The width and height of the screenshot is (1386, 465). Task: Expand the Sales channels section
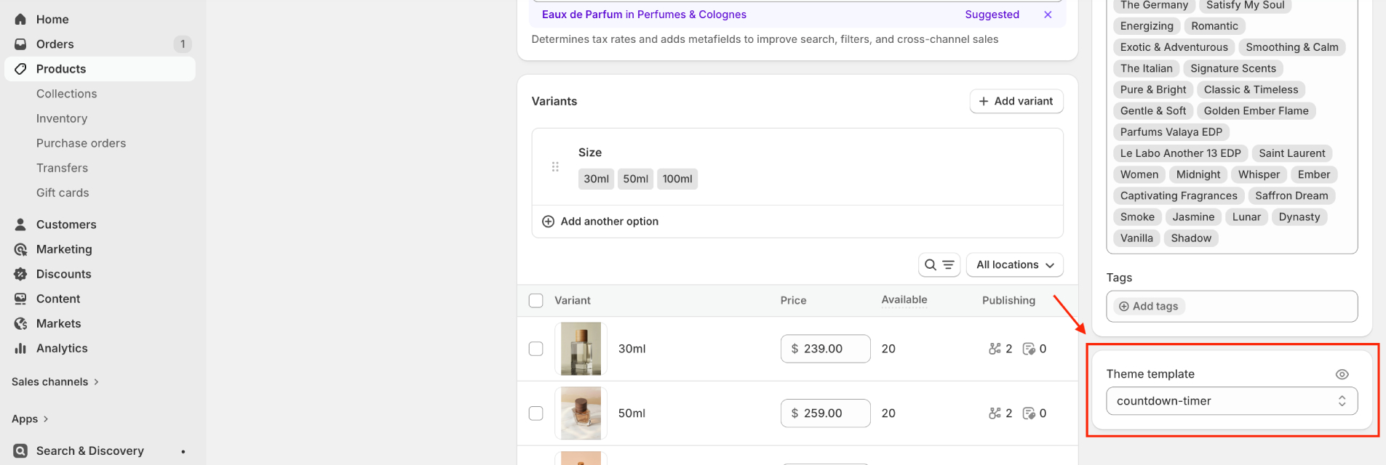[x=55, y=382]
